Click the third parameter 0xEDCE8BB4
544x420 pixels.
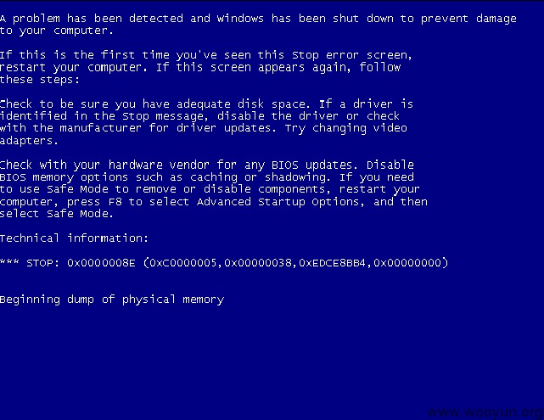click(333, 263)
